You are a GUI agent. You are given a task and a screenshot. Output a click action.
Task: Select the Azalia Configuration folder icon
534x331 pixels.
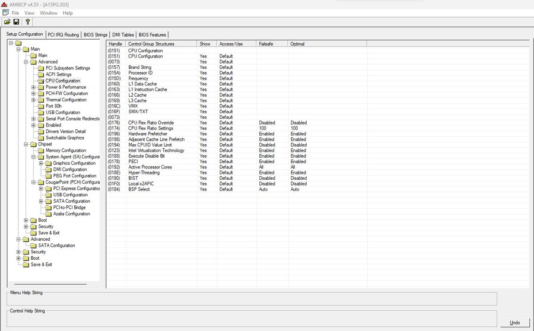(x=49, y=214)
